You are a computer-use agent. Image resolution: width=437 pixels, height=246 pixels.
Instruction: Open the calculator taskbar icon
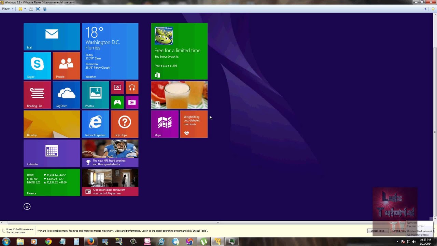pos(76,242)
